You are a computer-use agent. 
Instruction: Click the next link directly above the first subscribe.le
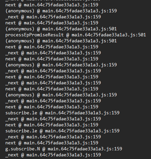61,107
